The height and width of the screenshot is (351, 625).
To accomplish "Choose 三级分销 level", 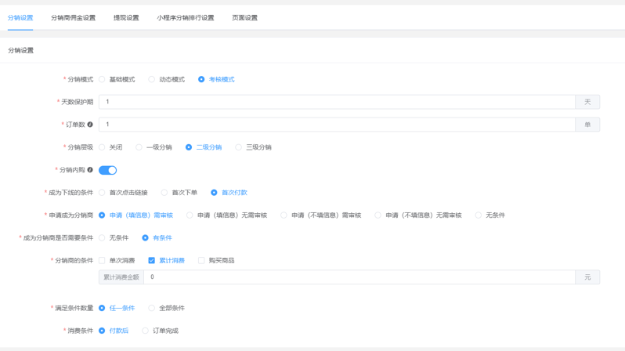I will tap(239, 147).
